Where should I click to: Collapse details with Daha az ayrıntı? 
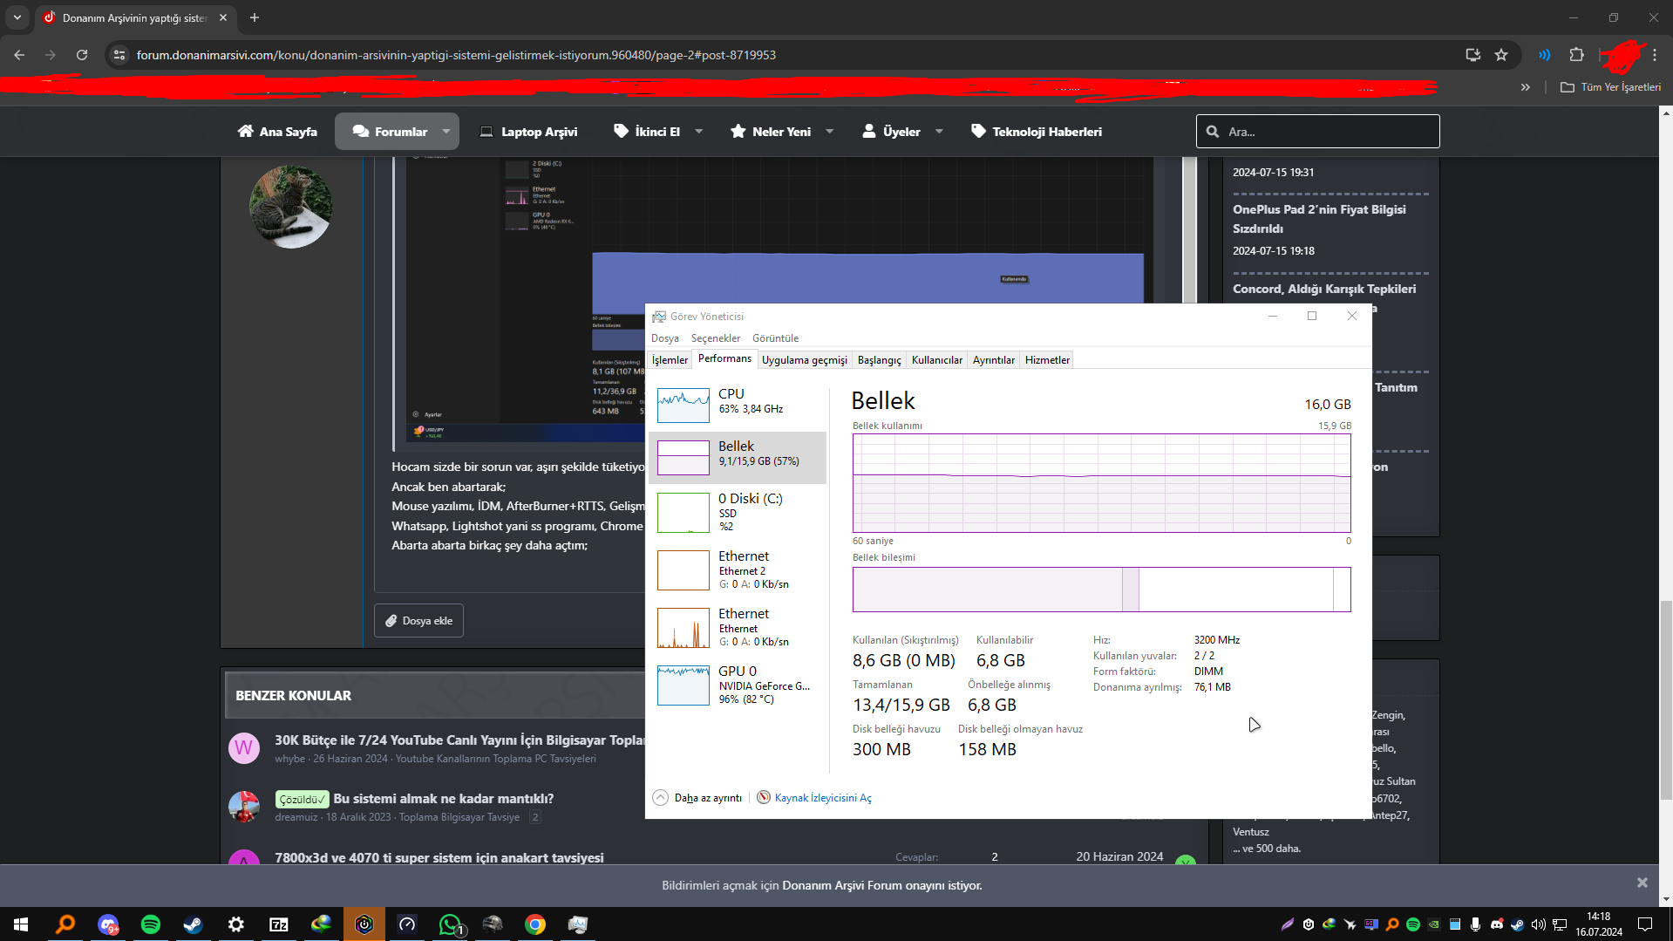tap(697, 798)
